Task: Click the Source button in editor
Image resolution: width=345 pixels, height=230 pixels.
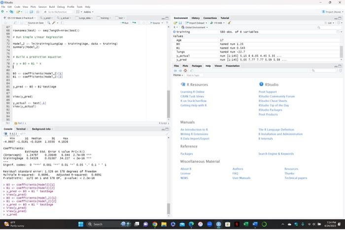Action: click(155, 23)
